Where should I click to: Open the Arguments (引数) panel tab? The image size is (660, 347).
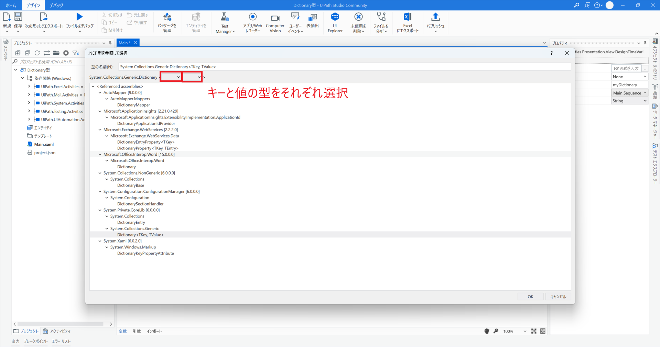(137, 331)
